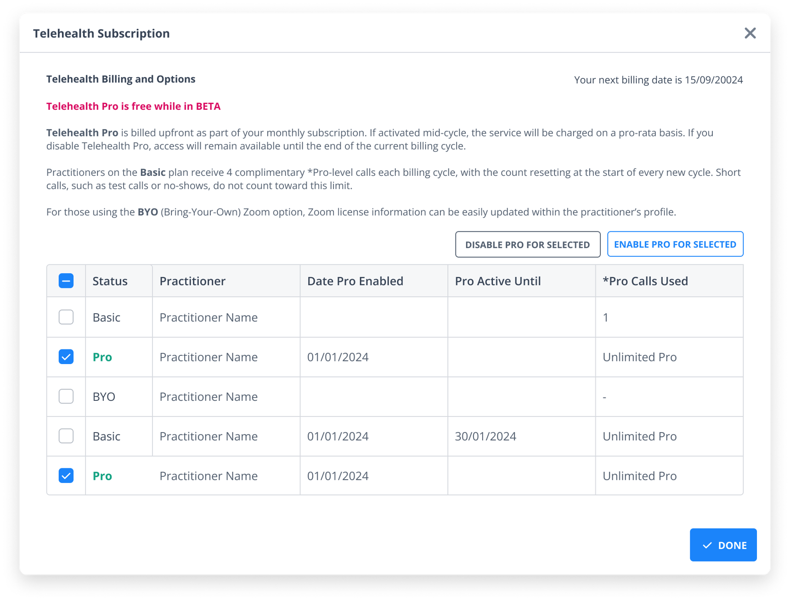Click ENABLE PRO FOR SELECTED
The height and width of the screenshot is (601, 790).
(x=675, y=244)
